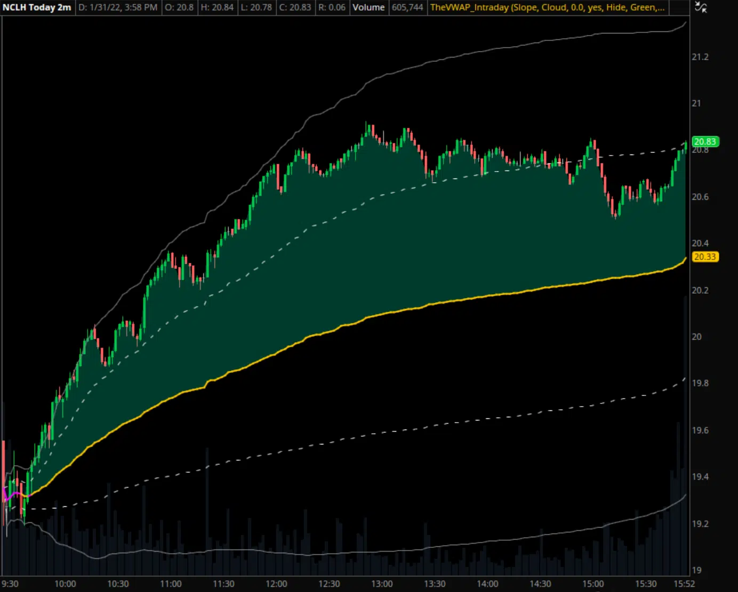Click the 20.6 price axis label
The height and width of the screenshot is (592, 738).
[700, 197]
